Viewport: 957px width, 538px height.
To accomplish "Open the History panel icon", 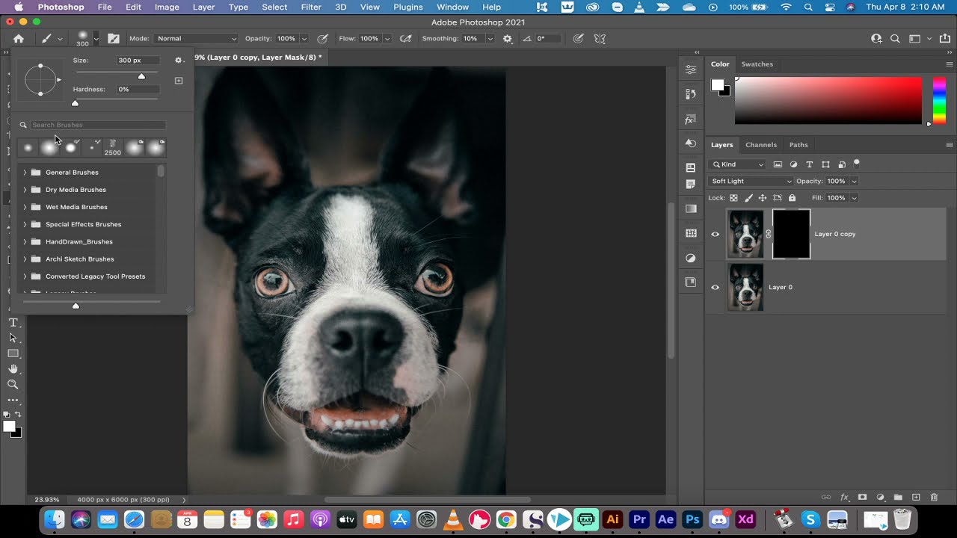I will (691, 94).
